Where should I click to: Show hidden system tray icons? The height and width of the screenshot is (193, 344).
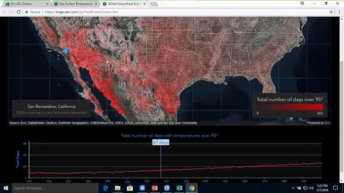click(293, 188)
